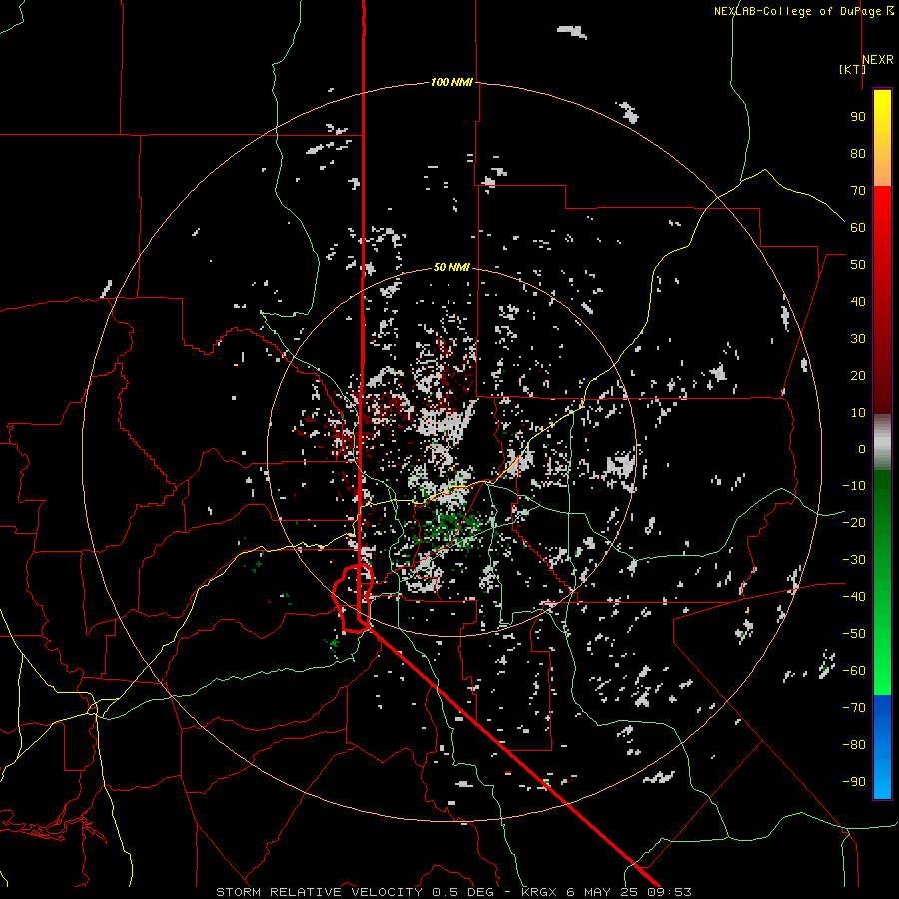Click the Storm Relative Velocity caption text
This screenshot has width=899, height=899.
click(x=453, y=892)
